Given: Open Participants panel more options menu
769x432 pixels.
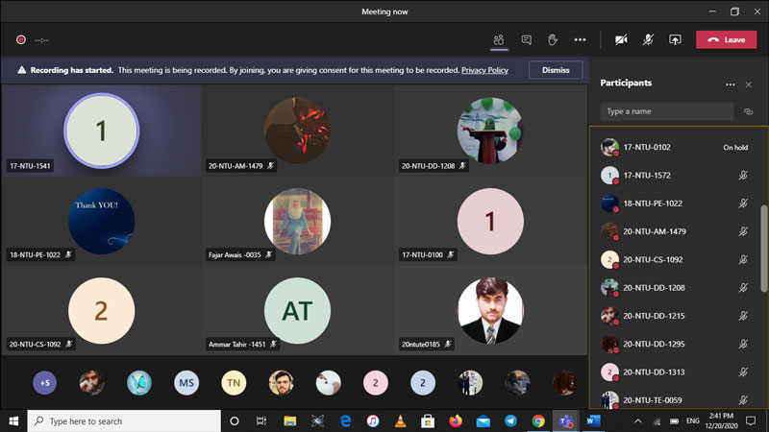Looking at the screenshot, I should click(x=730, y=84).
